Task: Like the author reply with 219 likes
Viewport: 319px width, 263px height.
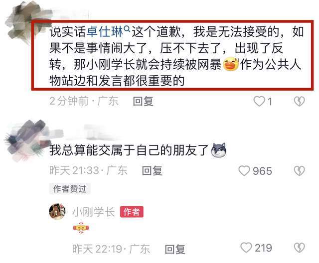Action: point(246,248)
